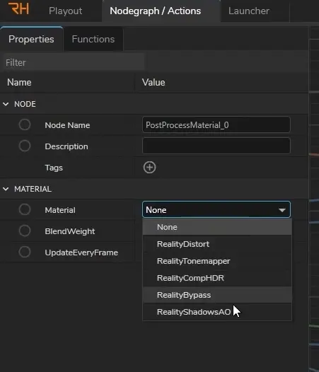Screen dimensions: 319x372
Task: Choose RealityTonemapper material option
Action: (x=217, y=261)
